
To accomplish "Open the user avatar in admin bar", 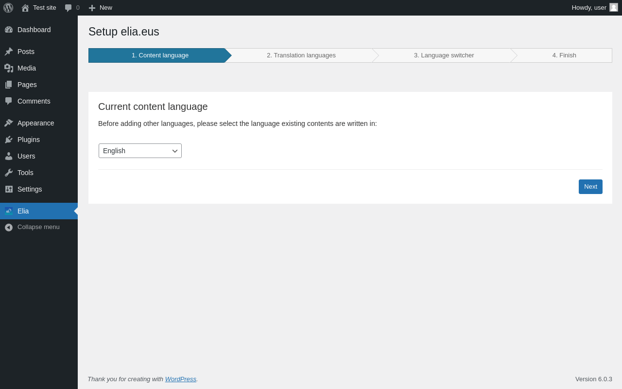I will click(614, 7).
